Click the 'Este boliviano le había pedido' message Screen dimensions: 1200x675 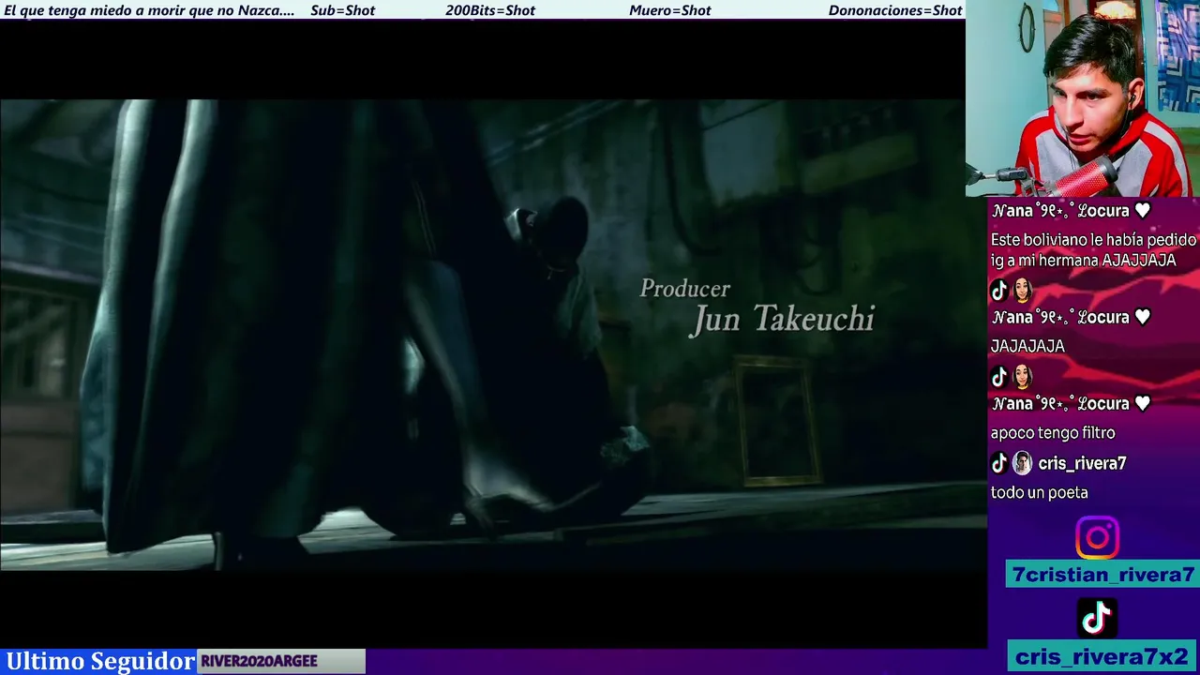click(1093, 250)
